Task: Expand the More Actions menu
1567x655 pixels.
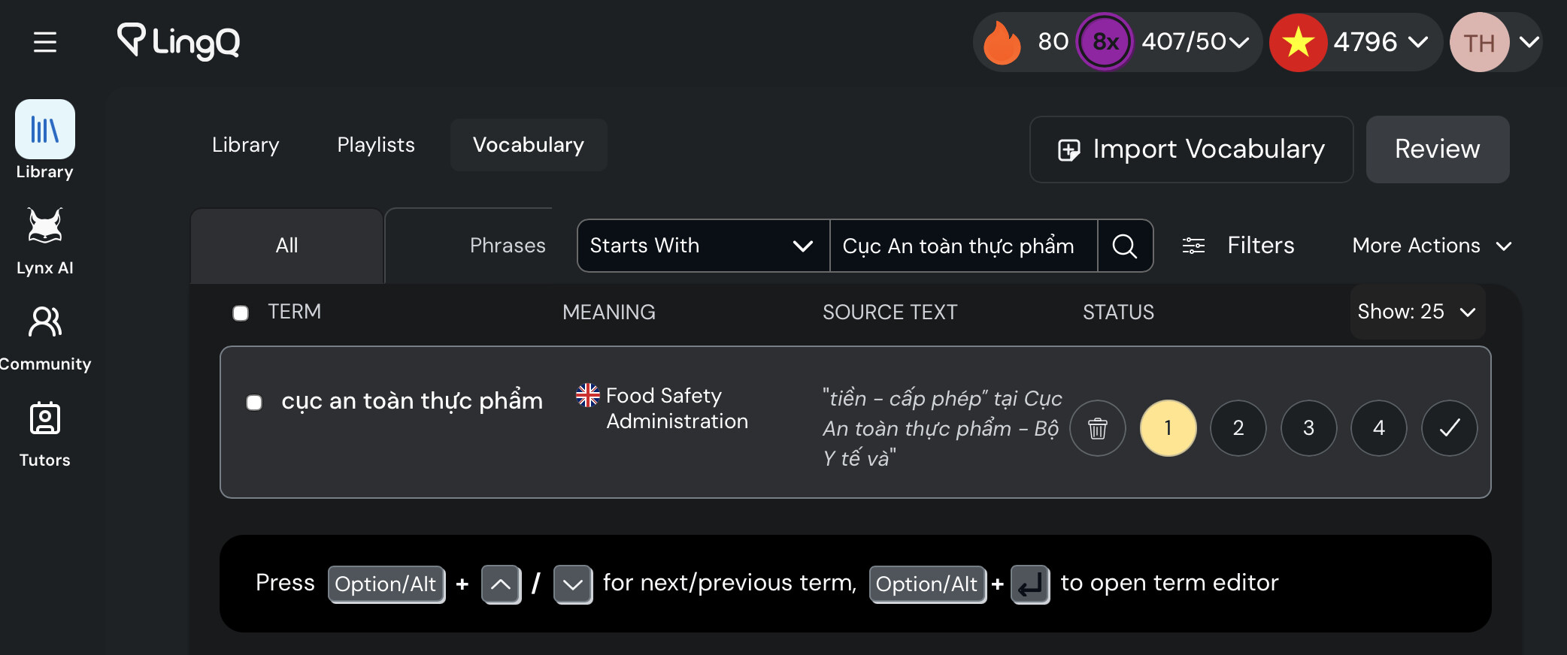Action: [1432, 246]
